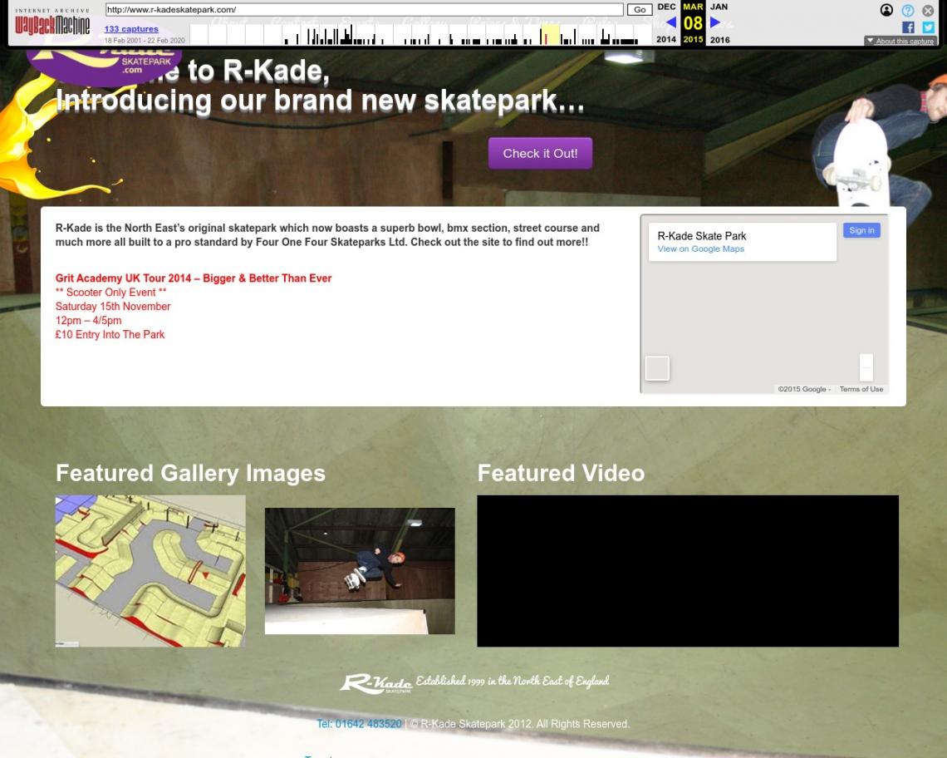Screen dimensions: 947x758
Task: Share capture on Twitter
Action: 928,27
